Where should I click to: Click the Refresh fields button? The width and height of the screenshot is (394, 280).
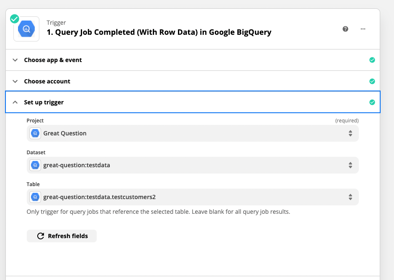pos(62,236)
